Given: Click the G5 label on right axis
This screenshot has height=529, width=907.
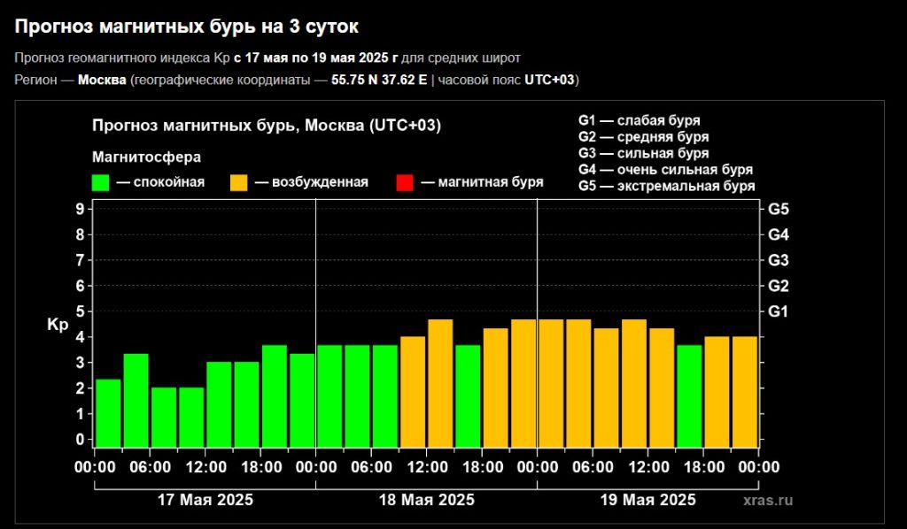Looking at the screenshot, I should [x=778, y=210].
